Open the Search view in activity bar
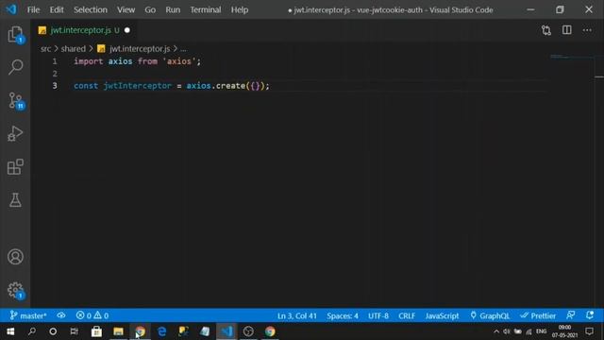Image resolution: width=604 pixels, height=340 pixels. point(15,67)
